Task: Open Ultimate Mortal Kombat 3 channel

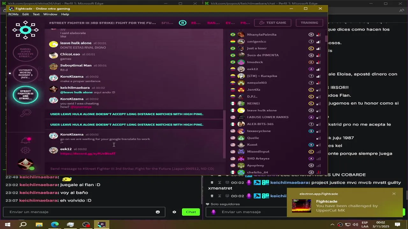Action: pyautogui.click(x=25, y=74)
